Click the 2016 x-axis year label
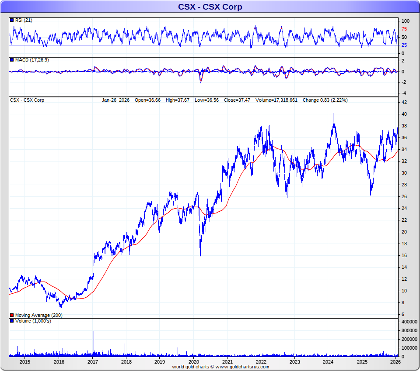This screenshot has height=371, width=420. [59, 362]
